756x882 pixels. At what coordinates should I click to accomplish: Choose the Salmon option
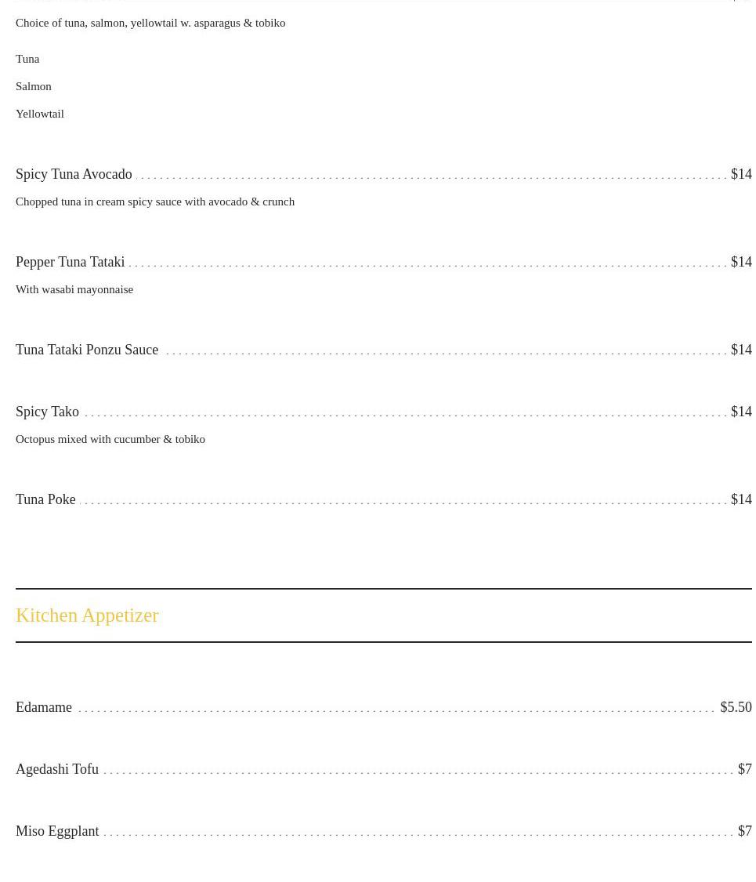click(34, 86)
